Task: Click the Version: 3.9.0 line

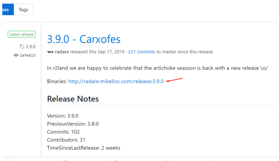Action: [x=63, y=116]
